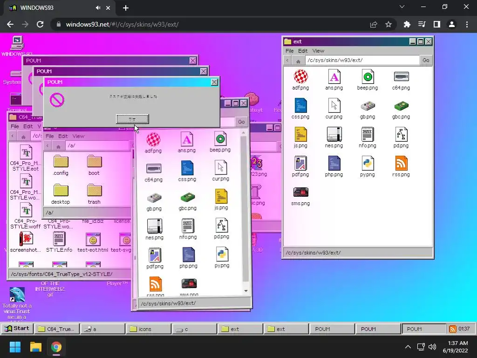Select css.png in the right ext window
Screen dimensions: 477x358
point(300,109)
